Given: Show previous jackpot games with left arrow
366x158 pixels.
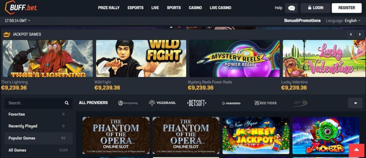Looking at the screenshot, I should (x=351, y=35).
